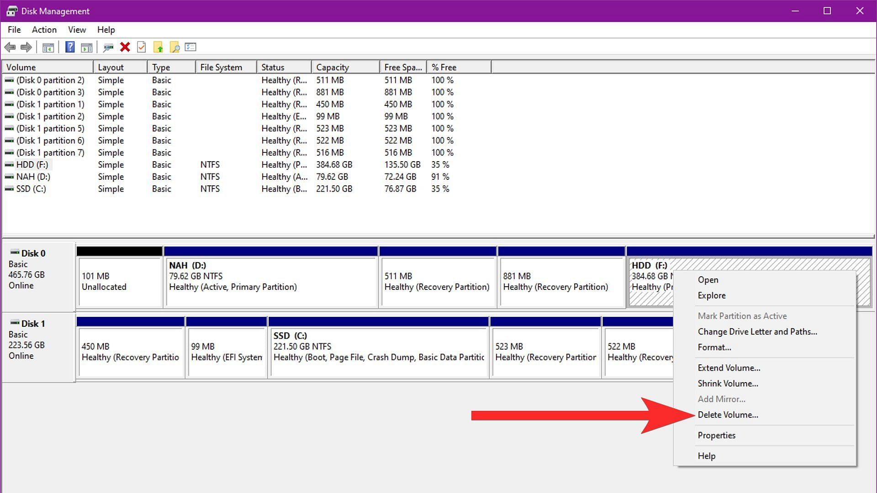This screenshot has width=877, height=493.
Task: Select Extend Volume... option
Action: (x=765, y=368)
